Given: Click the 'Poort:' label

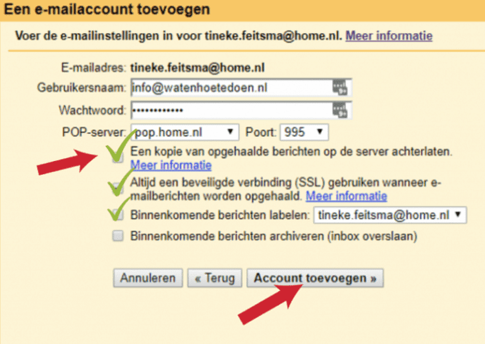Looking at the screenshot, I should coord(261,132).
